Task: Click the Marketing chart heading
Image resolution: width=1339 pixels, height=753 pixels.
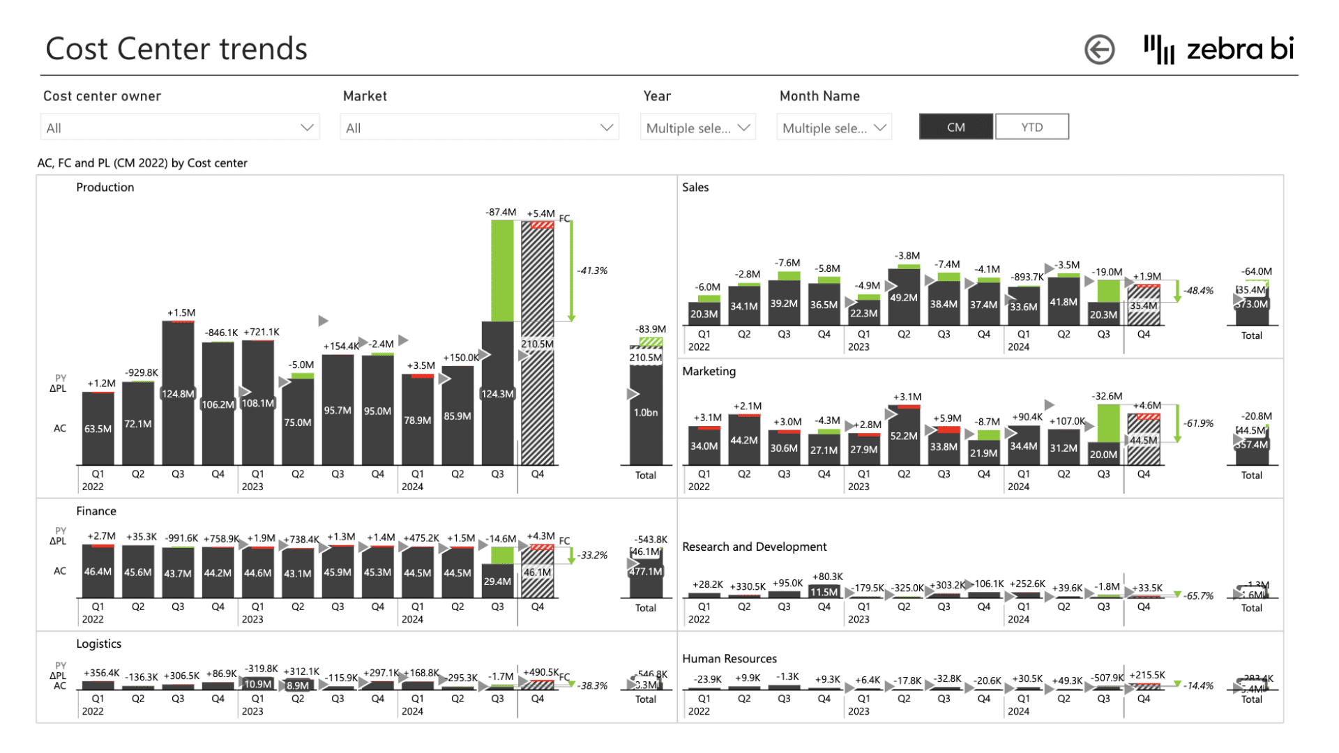Action: tap(709, 371)
